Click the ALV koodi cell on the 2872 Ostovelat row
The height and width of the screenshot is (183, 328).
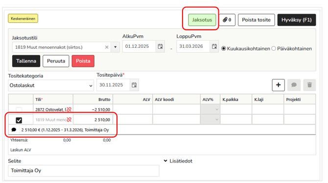pos(177,109)
